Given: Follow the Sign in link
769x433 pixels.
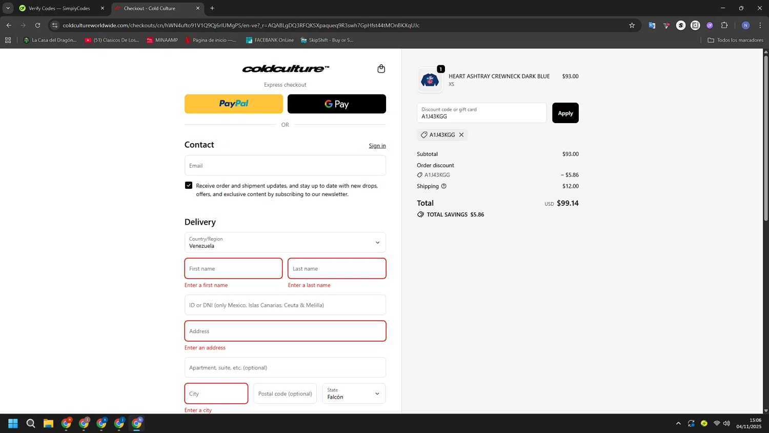Looking at the screenshot, I should click(377, 146).
